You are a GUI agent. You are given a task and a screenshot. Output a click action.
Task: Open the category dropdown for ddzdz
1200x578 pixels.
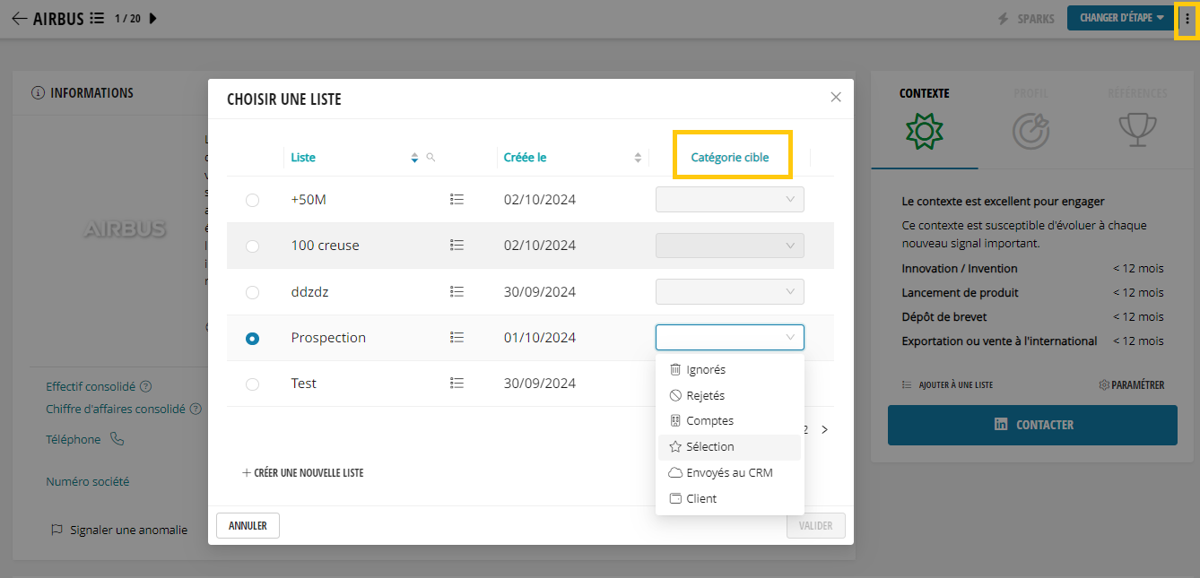coord(730,291)
